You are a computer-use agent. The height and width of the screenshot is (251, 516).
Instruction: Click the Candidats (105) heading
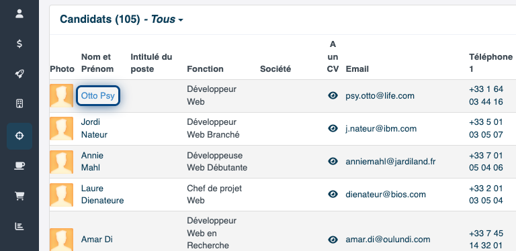[100, 19]
